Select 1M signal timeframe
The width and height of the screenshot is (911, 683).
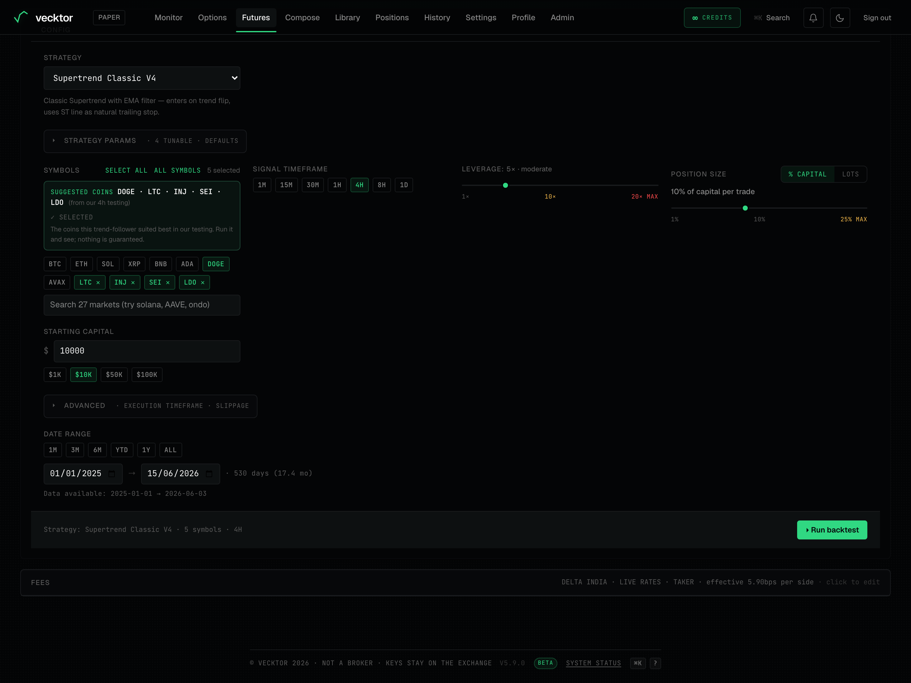point(262,185)
